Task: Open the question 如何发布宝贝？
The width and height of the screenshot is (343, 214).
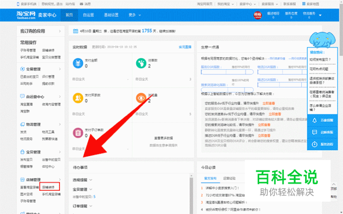Action: coord(320,59)
